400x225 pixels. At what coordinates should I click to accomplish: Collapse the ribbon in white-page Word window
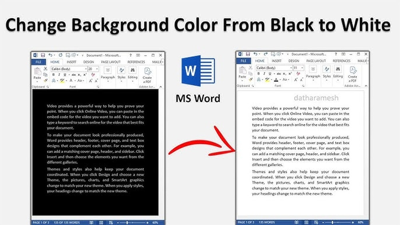(366, 86)
